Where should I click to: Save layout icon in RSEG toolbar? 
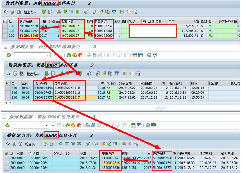[135, 12]
